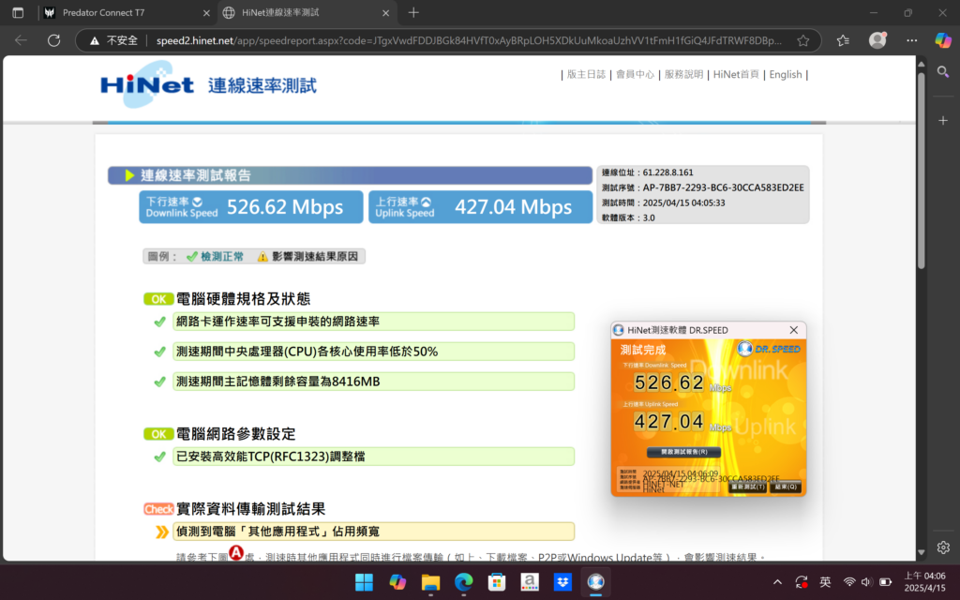Click the 不安全 security warning indicator
This screenshot has height=600, width=960.
point(114,40)
